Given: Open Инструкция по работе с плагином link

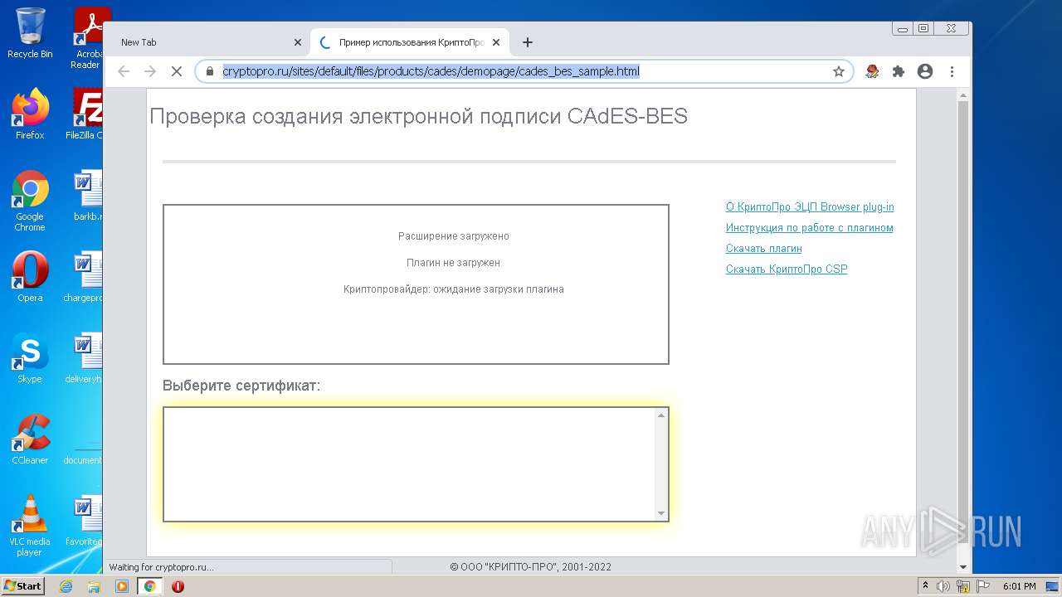Looking at the screenshot, I should (810, 228).
